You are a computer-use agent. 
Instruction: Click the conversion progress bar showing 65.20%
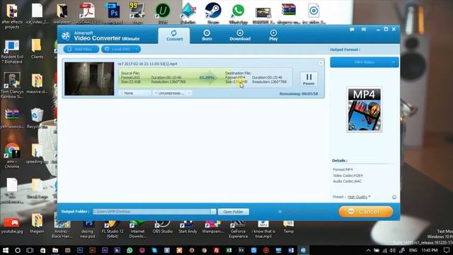tap(205, 77)
